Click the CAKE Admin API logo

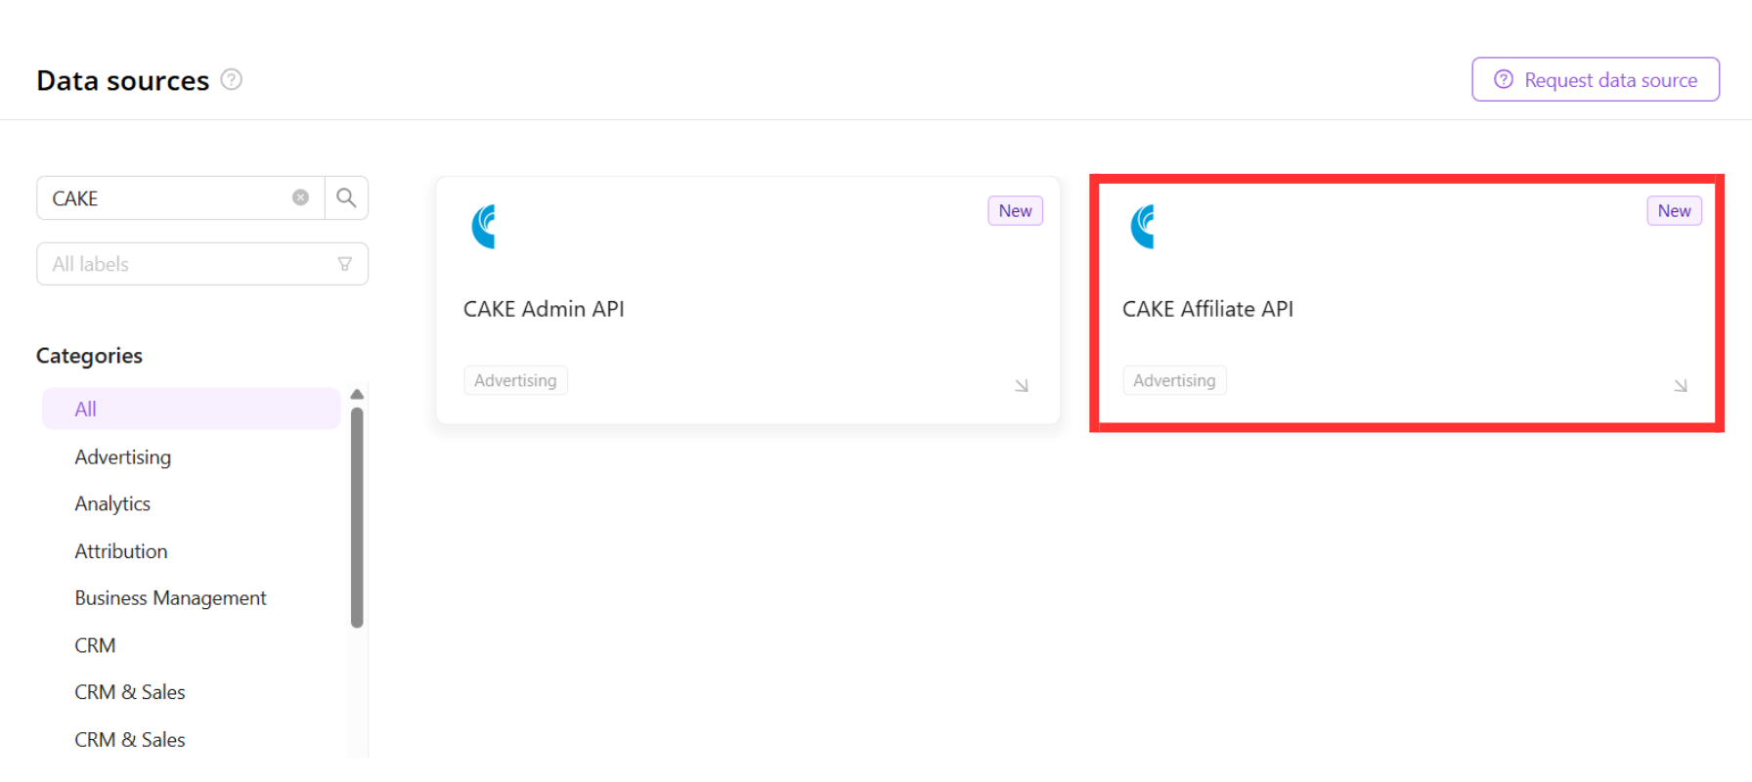click(484, 227)
